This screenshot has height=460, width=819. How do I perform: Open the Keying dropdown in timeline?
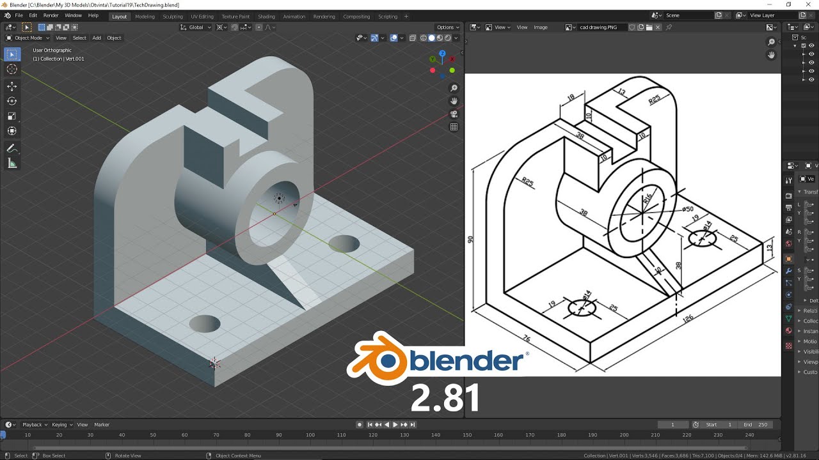pyautogui.click(x=61, y=425)
